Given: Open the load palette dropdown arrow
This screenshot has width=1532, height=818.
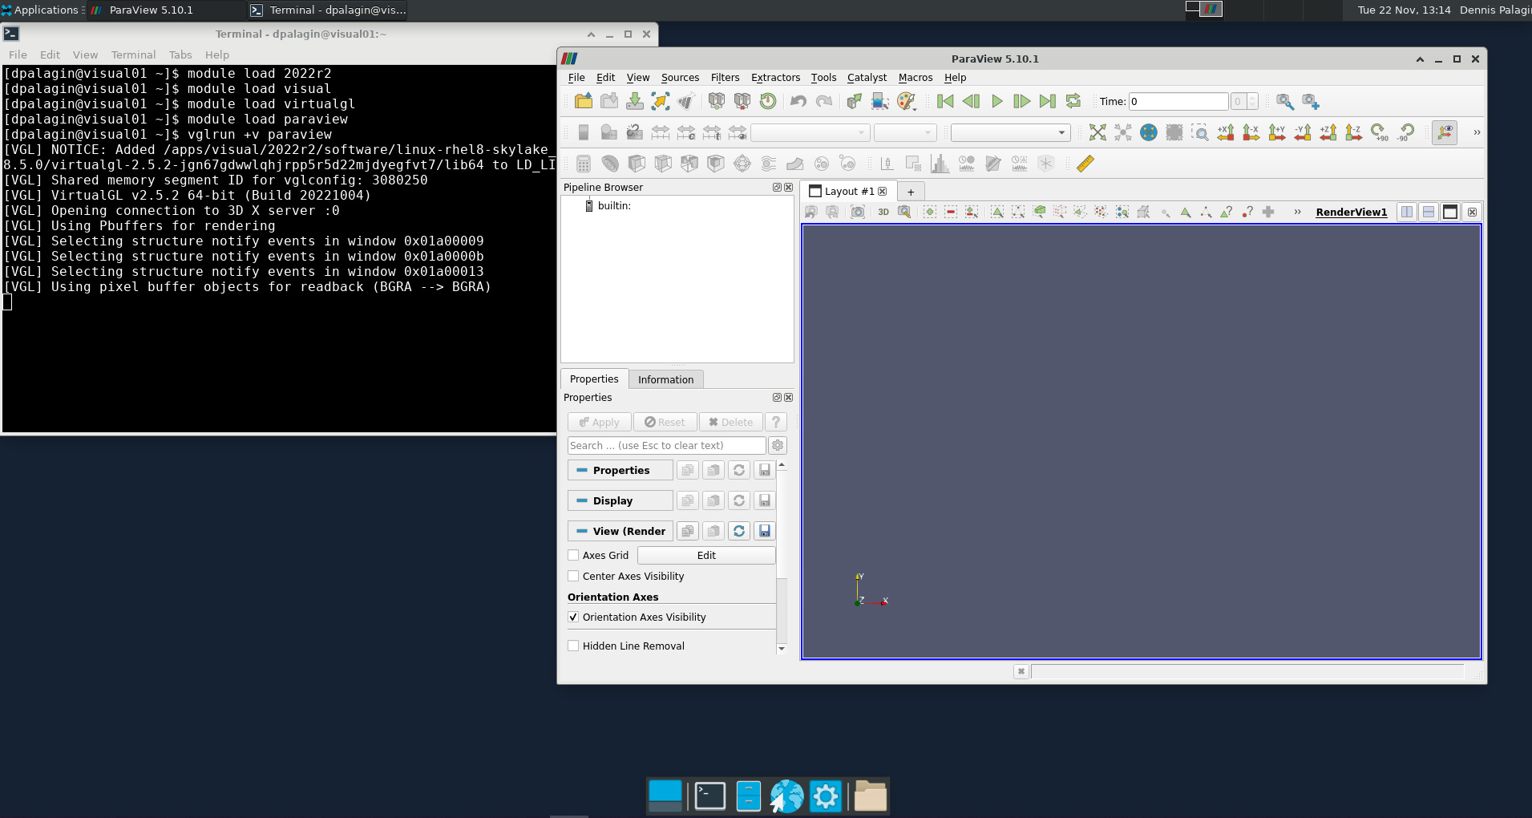Looking at the screenshot, I should (915, 108).
